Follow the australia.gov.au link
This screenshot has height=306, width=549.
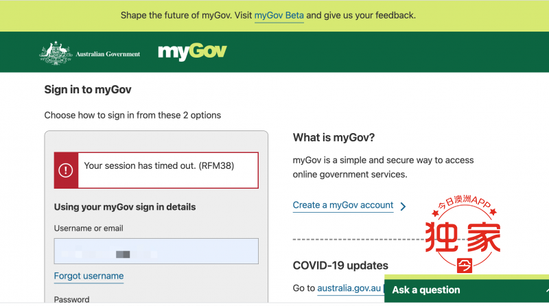click(349, 288)
